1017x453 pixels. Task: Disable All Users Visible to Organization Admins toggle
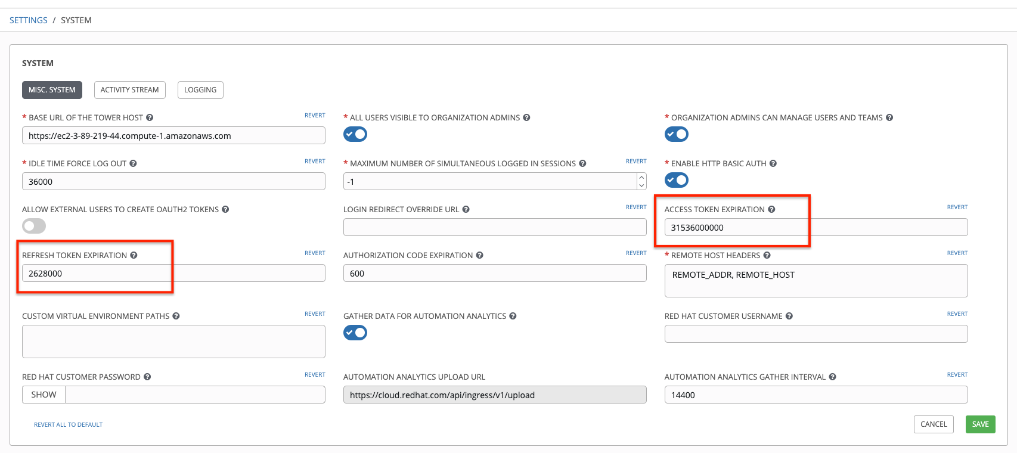355,134
